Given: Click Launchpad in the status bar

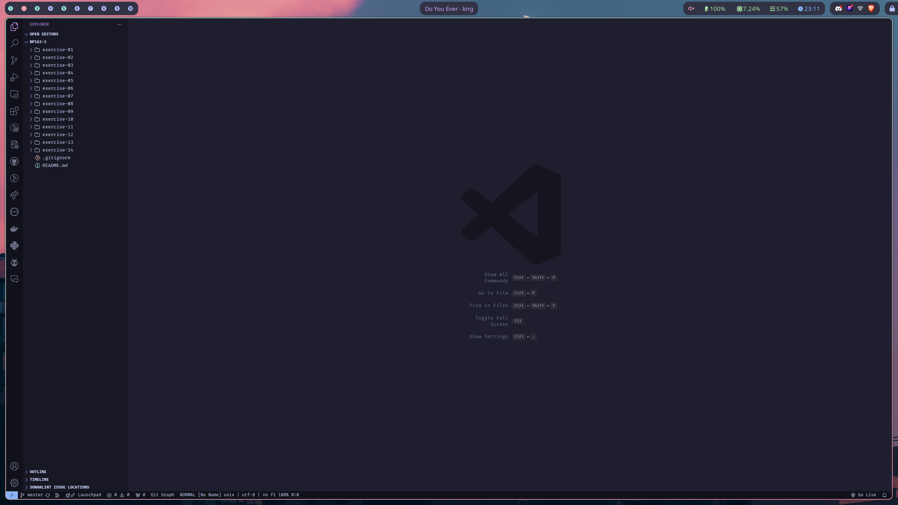Looking at the screenshot, I should coord(83,495).
